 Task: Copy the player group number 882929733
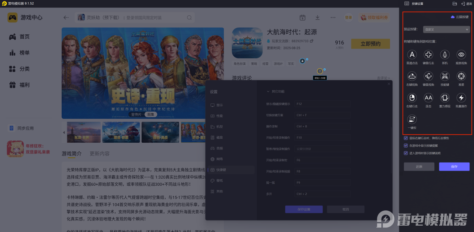[311, 41]
